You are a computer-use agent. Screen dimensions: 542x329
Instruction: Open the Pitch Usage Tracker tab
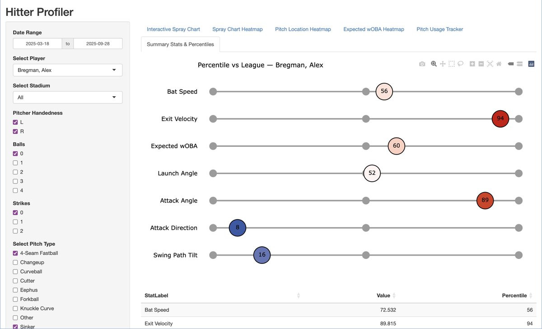440,29
